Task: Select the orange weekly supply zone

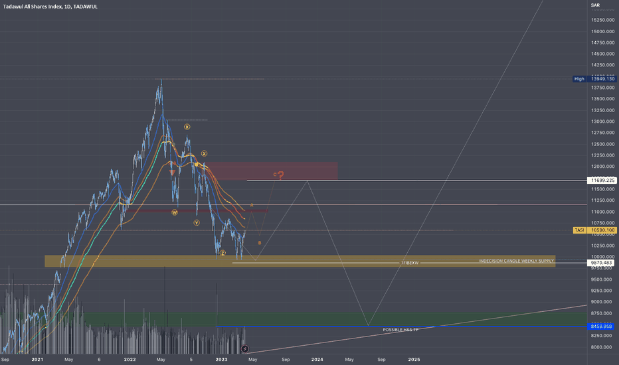Action: pyautogui.click(x=300, y=261)
